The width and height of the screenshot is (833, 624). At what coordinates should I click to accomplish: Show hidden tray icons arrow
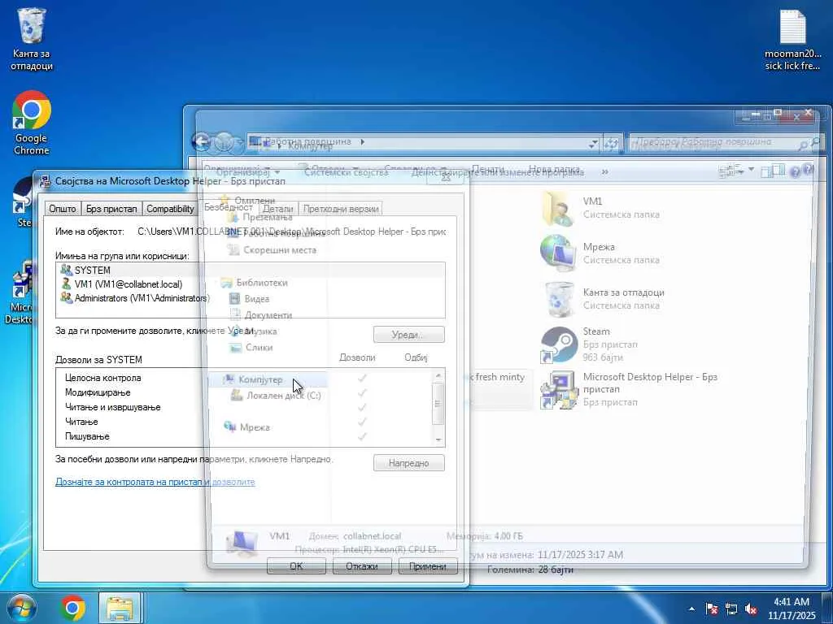pyautogui.click(x=691, y=609)
